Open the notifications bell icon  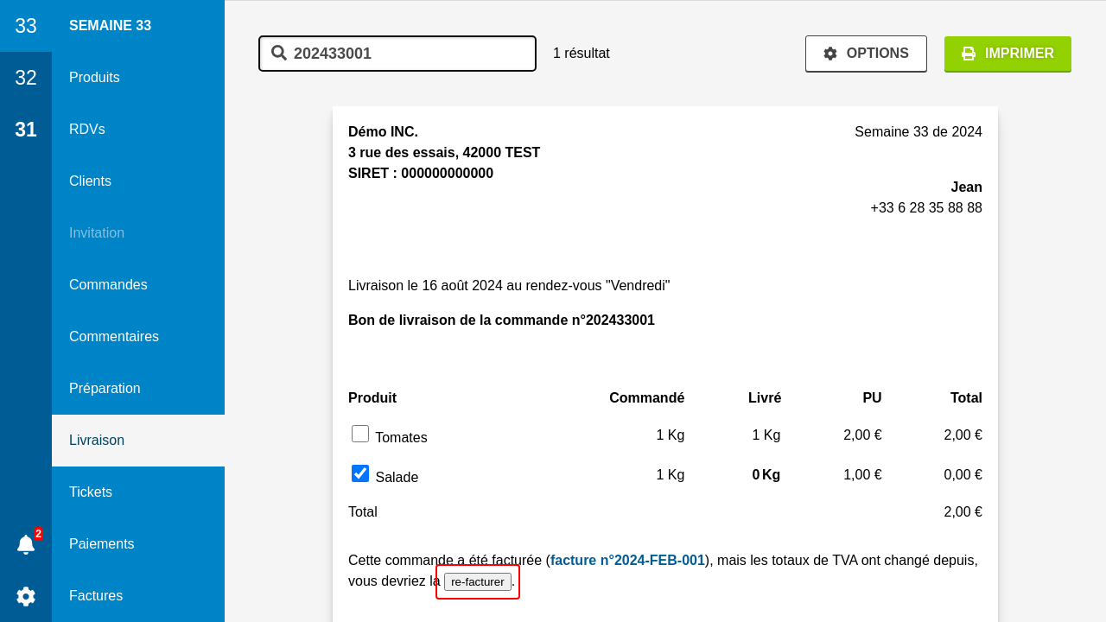click(x=26, y=544)
